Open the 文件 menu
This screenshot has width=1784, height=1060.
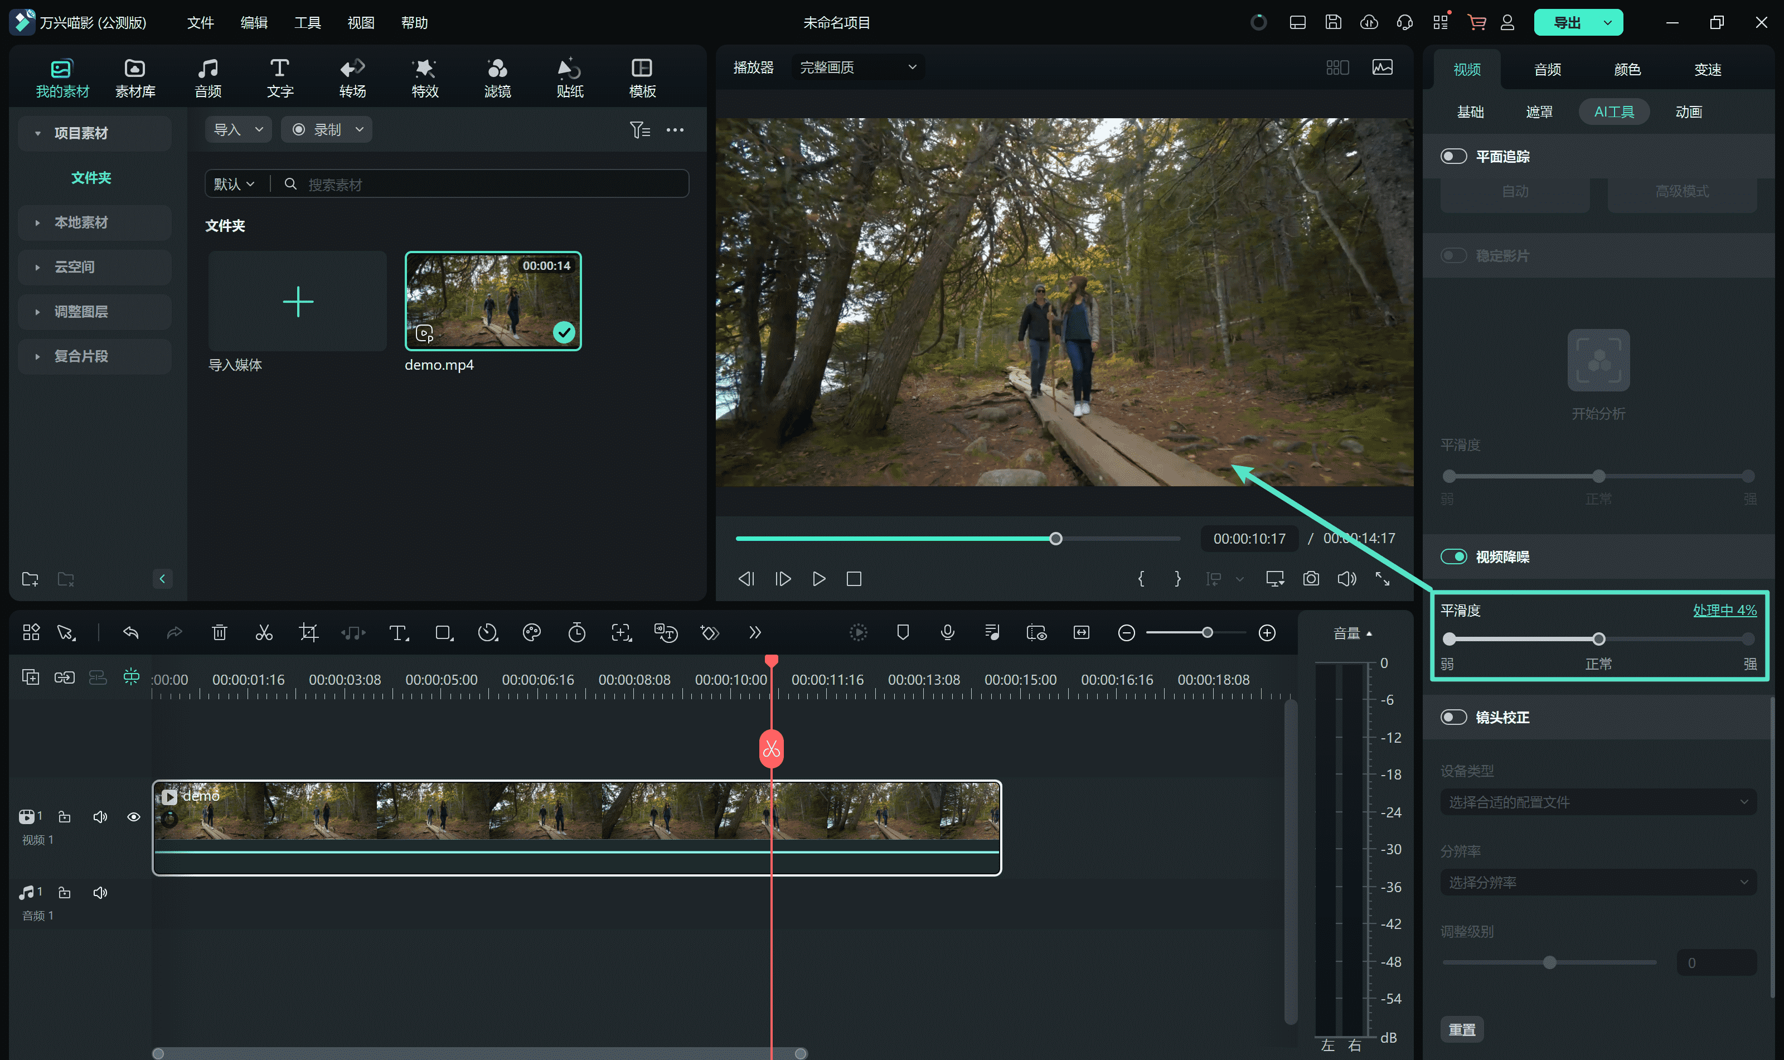click(x=201, y=22)
